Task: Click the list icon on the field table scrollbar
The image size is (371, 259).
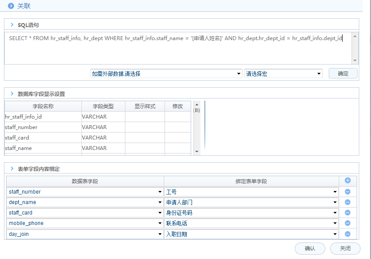Action: (x=197, y=110)
